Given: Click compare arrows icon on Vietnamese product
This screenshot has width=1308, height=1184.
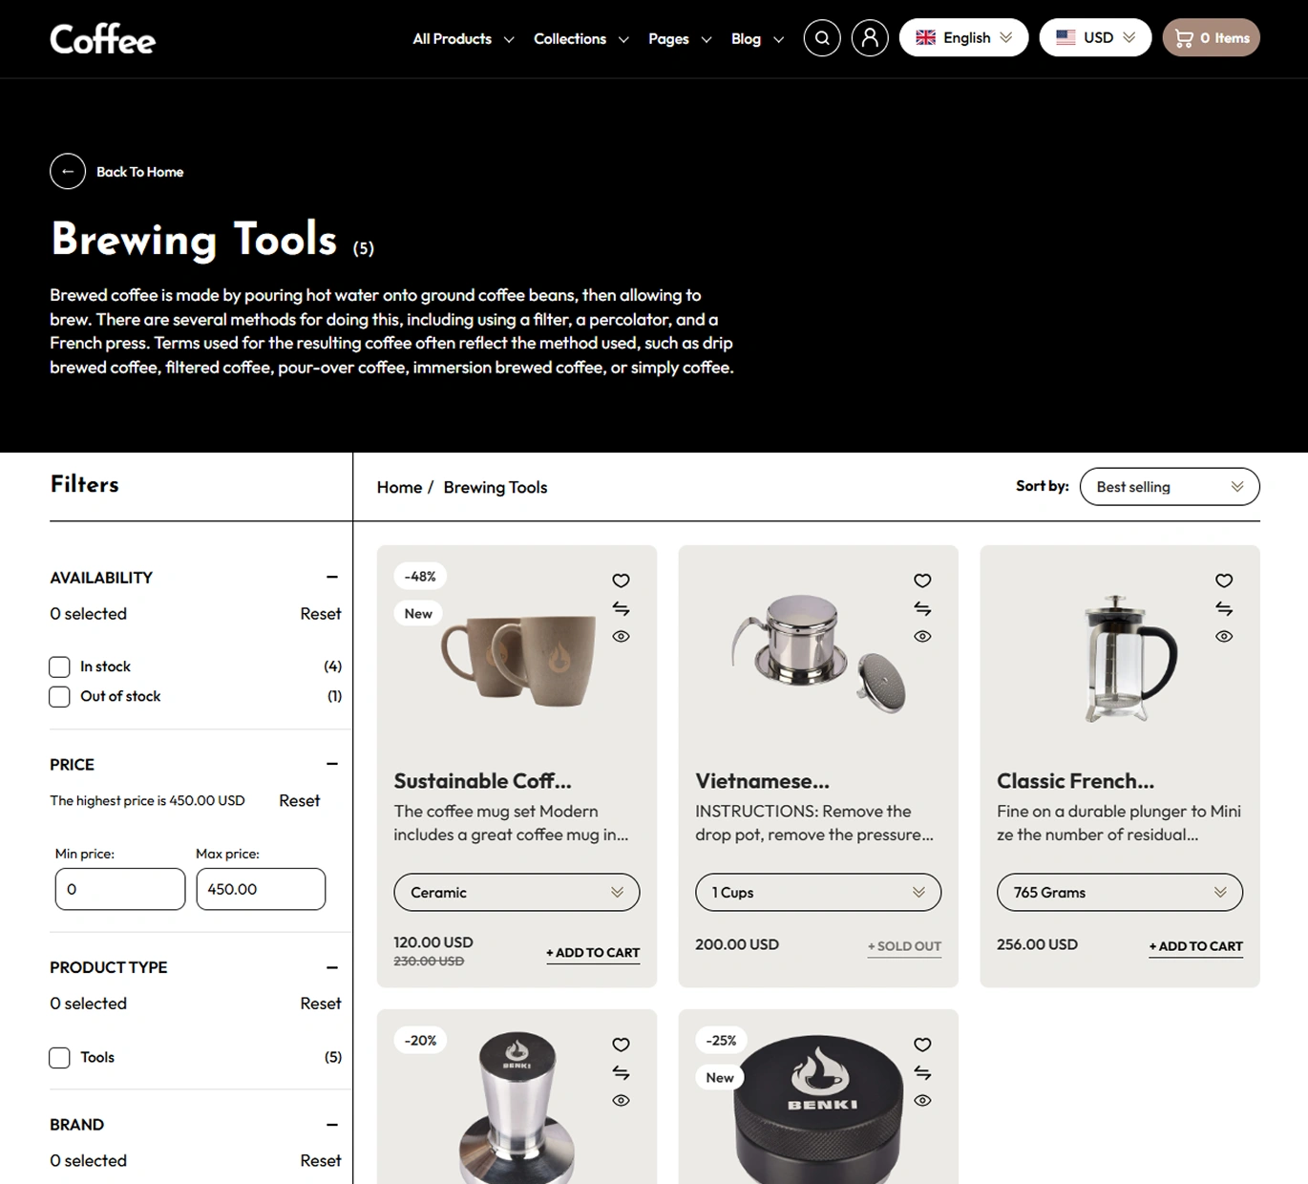Looking at the screenshot, I should 922,608.
